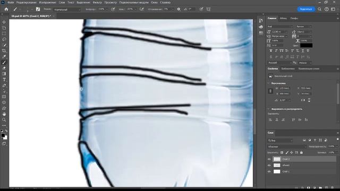Open the Search icon at top right
Image resolution: width=340 pixels, height=191 pixels.
[x=319, y=10]
